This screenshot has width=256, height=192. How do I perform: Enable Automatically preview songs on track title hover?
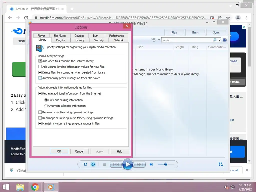pyautogui.click(x=40, y=78)
